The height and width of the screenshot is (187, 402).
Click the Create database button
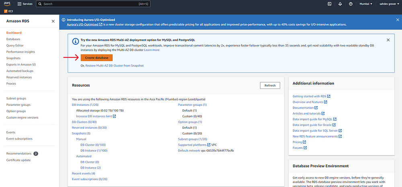click(96, 58)
